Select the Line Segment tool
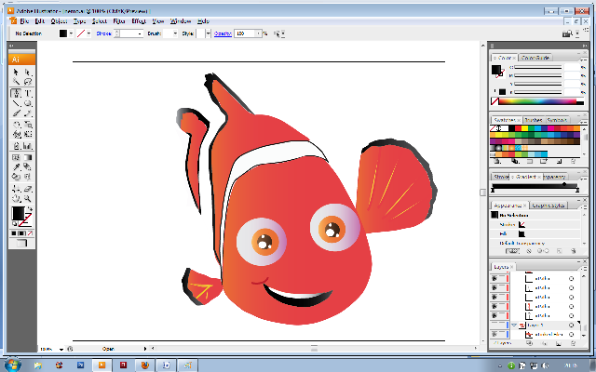The image size is (596, 372). coord(17,104)
